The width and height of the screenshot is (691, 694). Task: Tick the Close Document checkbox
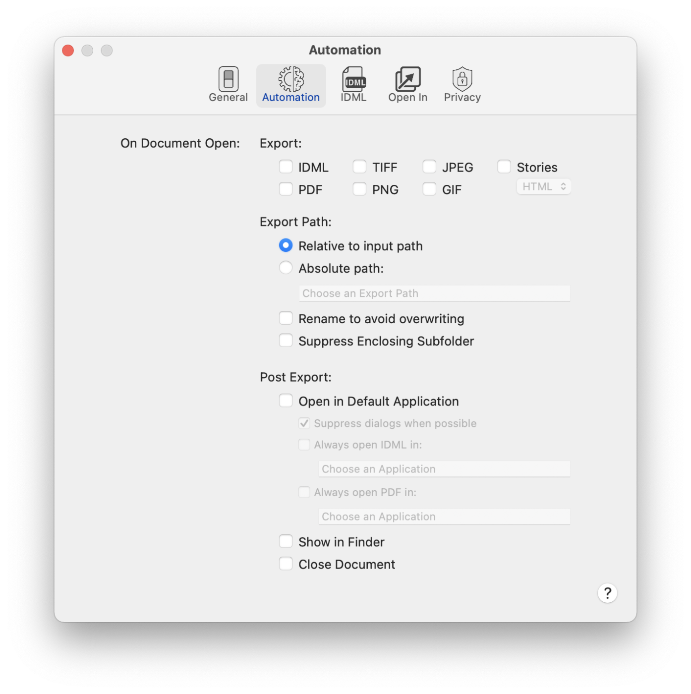point(286,564)
